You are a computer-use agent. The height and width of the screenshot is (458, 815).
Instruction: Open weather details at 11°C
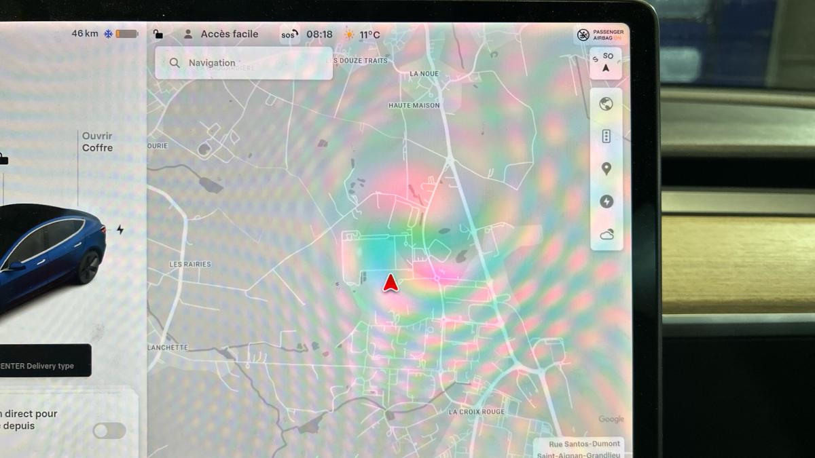tap(363, 35)
